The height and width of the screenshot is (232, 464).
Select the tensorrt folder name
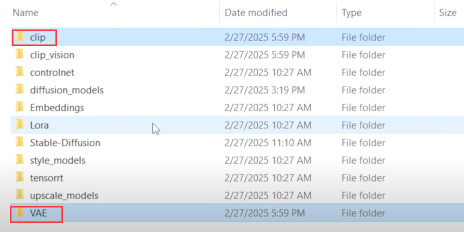46,178
